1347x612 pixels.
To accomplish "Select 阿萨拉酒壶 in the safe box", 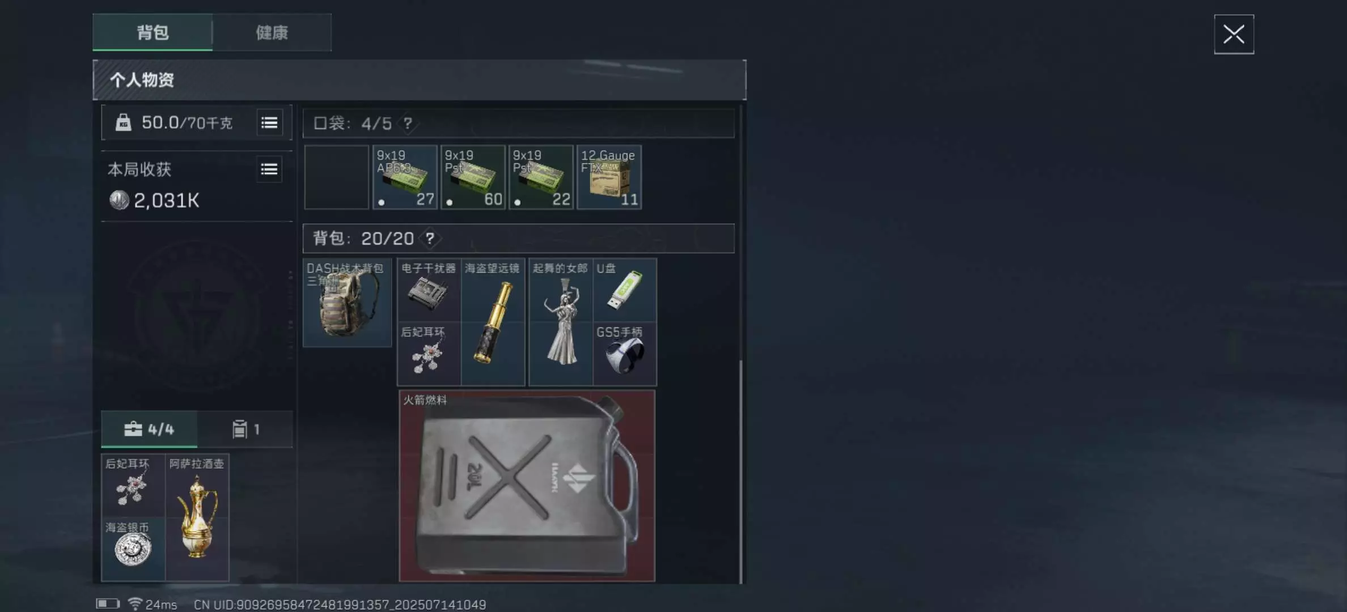I will click(197, 517).
